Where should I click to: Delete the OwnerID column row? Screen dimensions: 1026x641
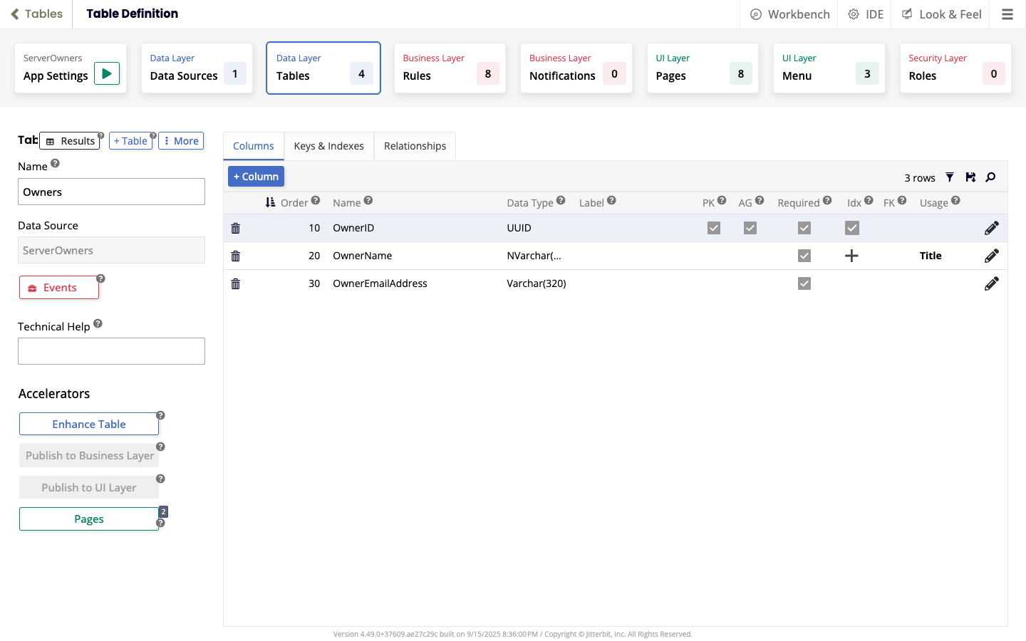tap(236, 228)
